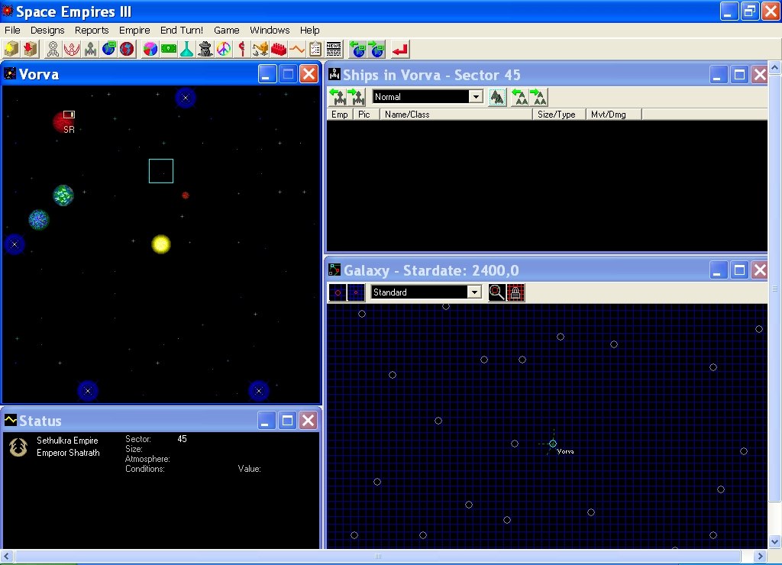
Task: Select previous ship with left-arrow ship icon
Action: [x=338, y=97]
